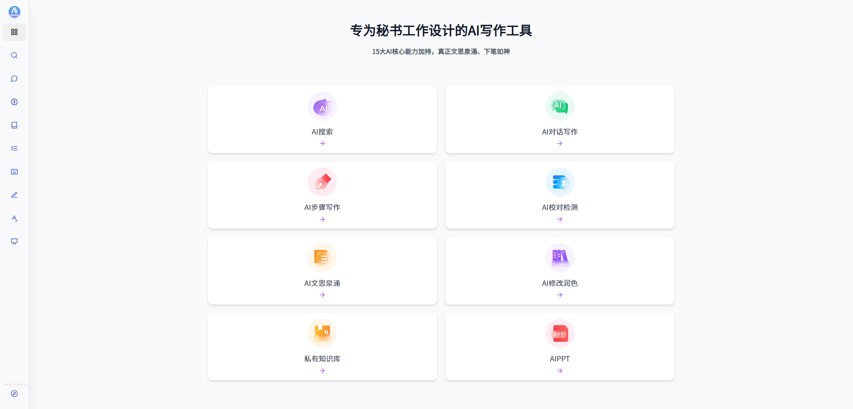
Task: Open the 私有知识库 label link
Action: click(322, 359)
